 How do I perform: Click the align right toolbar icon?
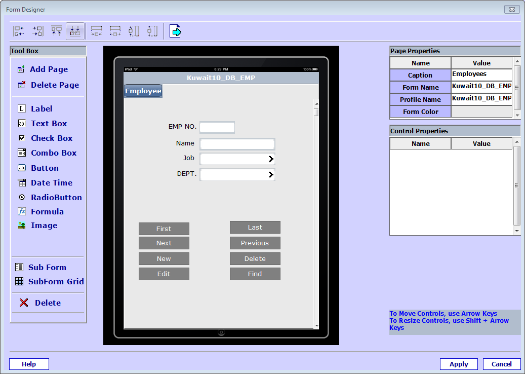[x=38, y=31]
